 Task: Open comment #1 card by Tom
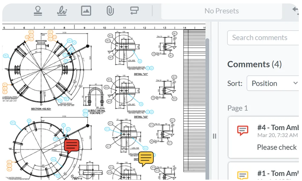coord(277,173)
